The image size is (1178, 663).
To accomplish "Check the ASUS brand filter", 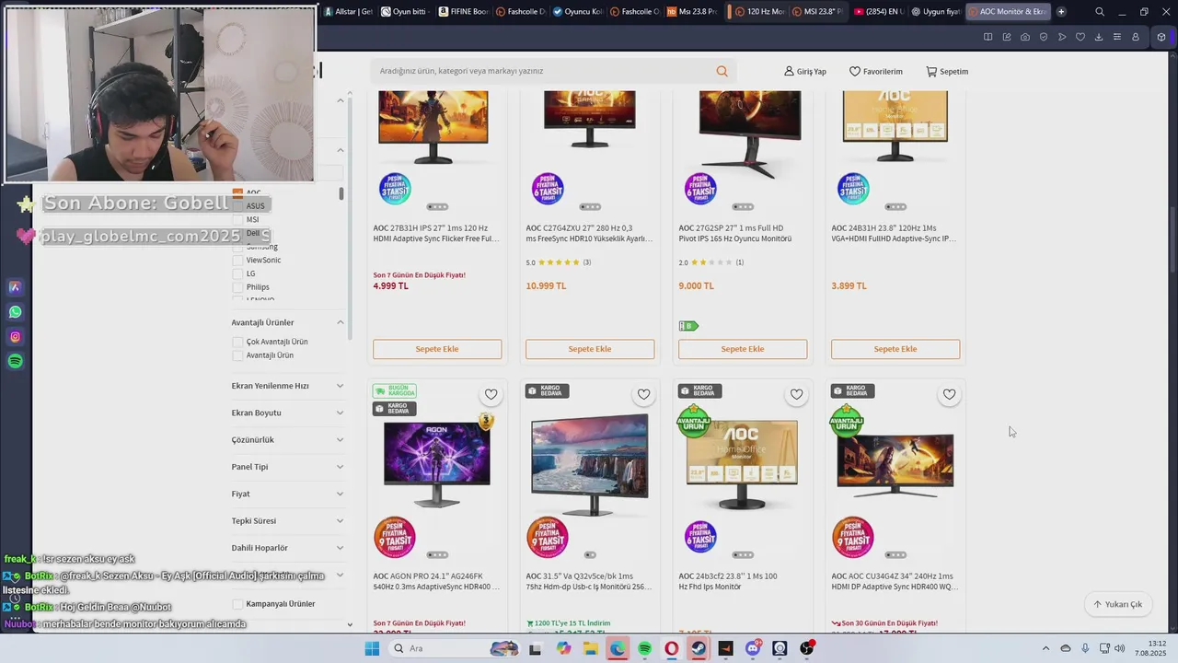I will [x=237, y=206].
